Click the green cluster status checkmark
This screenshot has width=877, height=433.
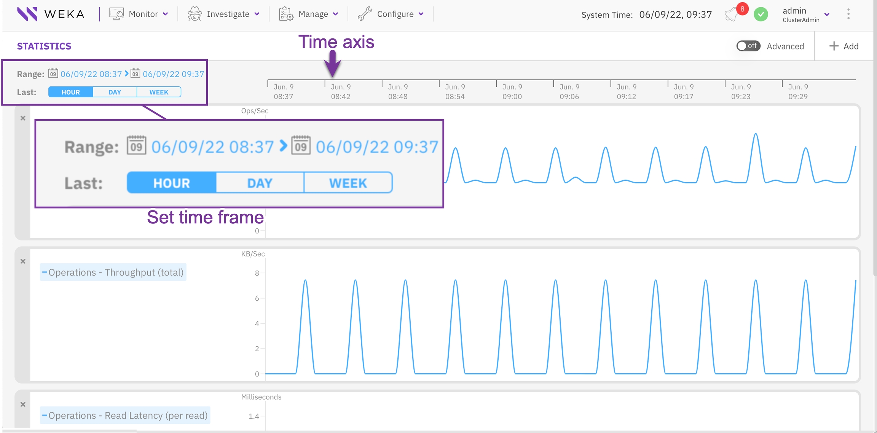click(761, 14)
